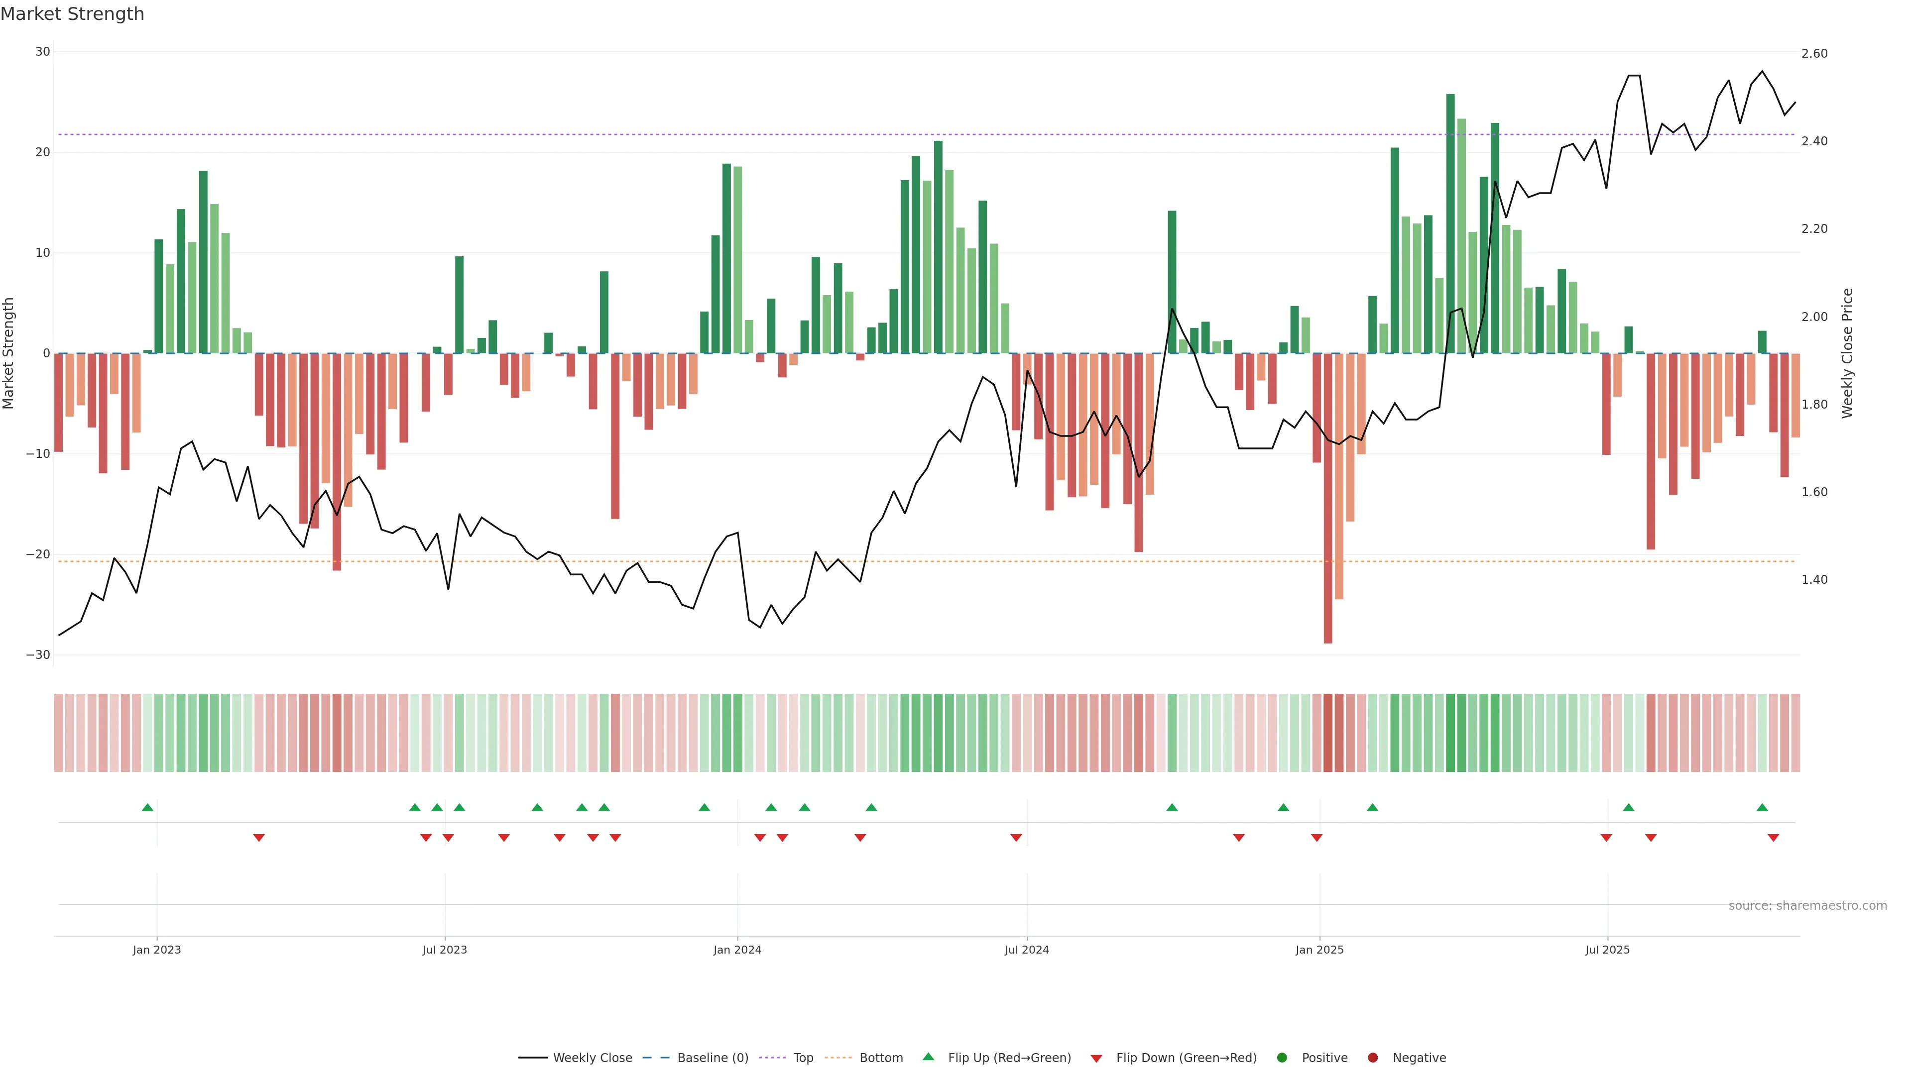Click the red flip-down marker near Jul 2024
The image size is (1912, 1075).
click(x=1016, y=838)
